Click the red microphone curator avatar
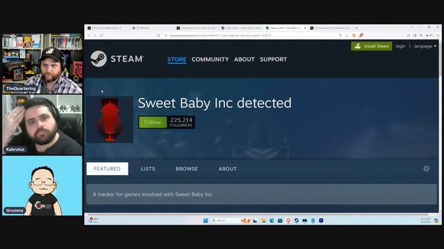444x249 pixels. pyautogui.click(x=110, y=120)
